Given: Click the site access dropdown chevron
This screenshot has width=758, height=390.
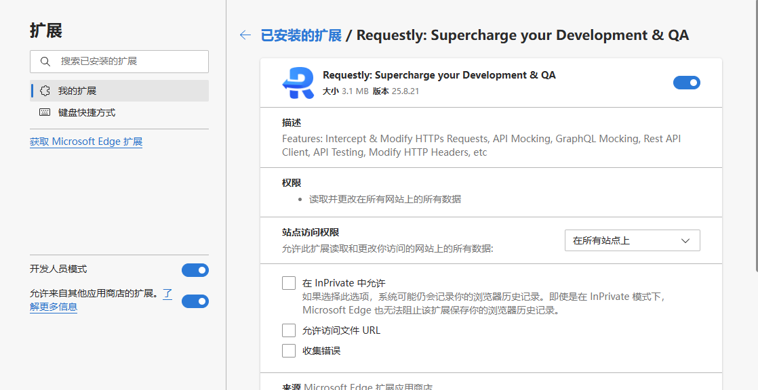Looking at the screenshot, I should click(x=685, y=240).
